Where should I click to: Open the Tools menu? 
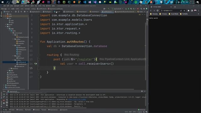40,6
